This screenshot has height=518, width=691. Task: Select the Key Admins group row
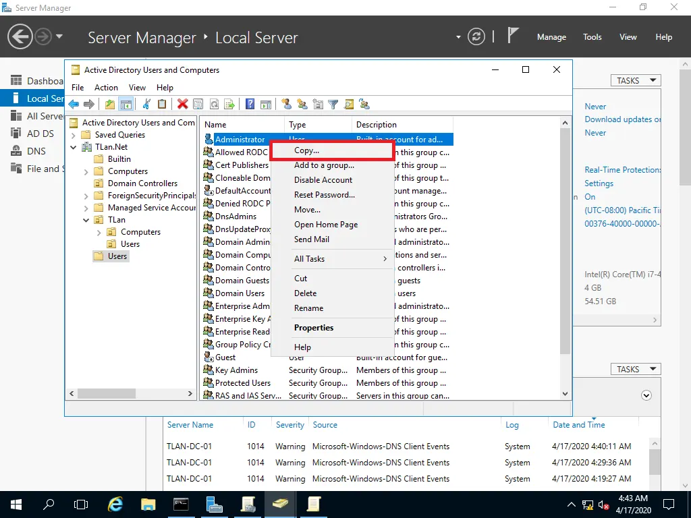(x=327, y=370)
